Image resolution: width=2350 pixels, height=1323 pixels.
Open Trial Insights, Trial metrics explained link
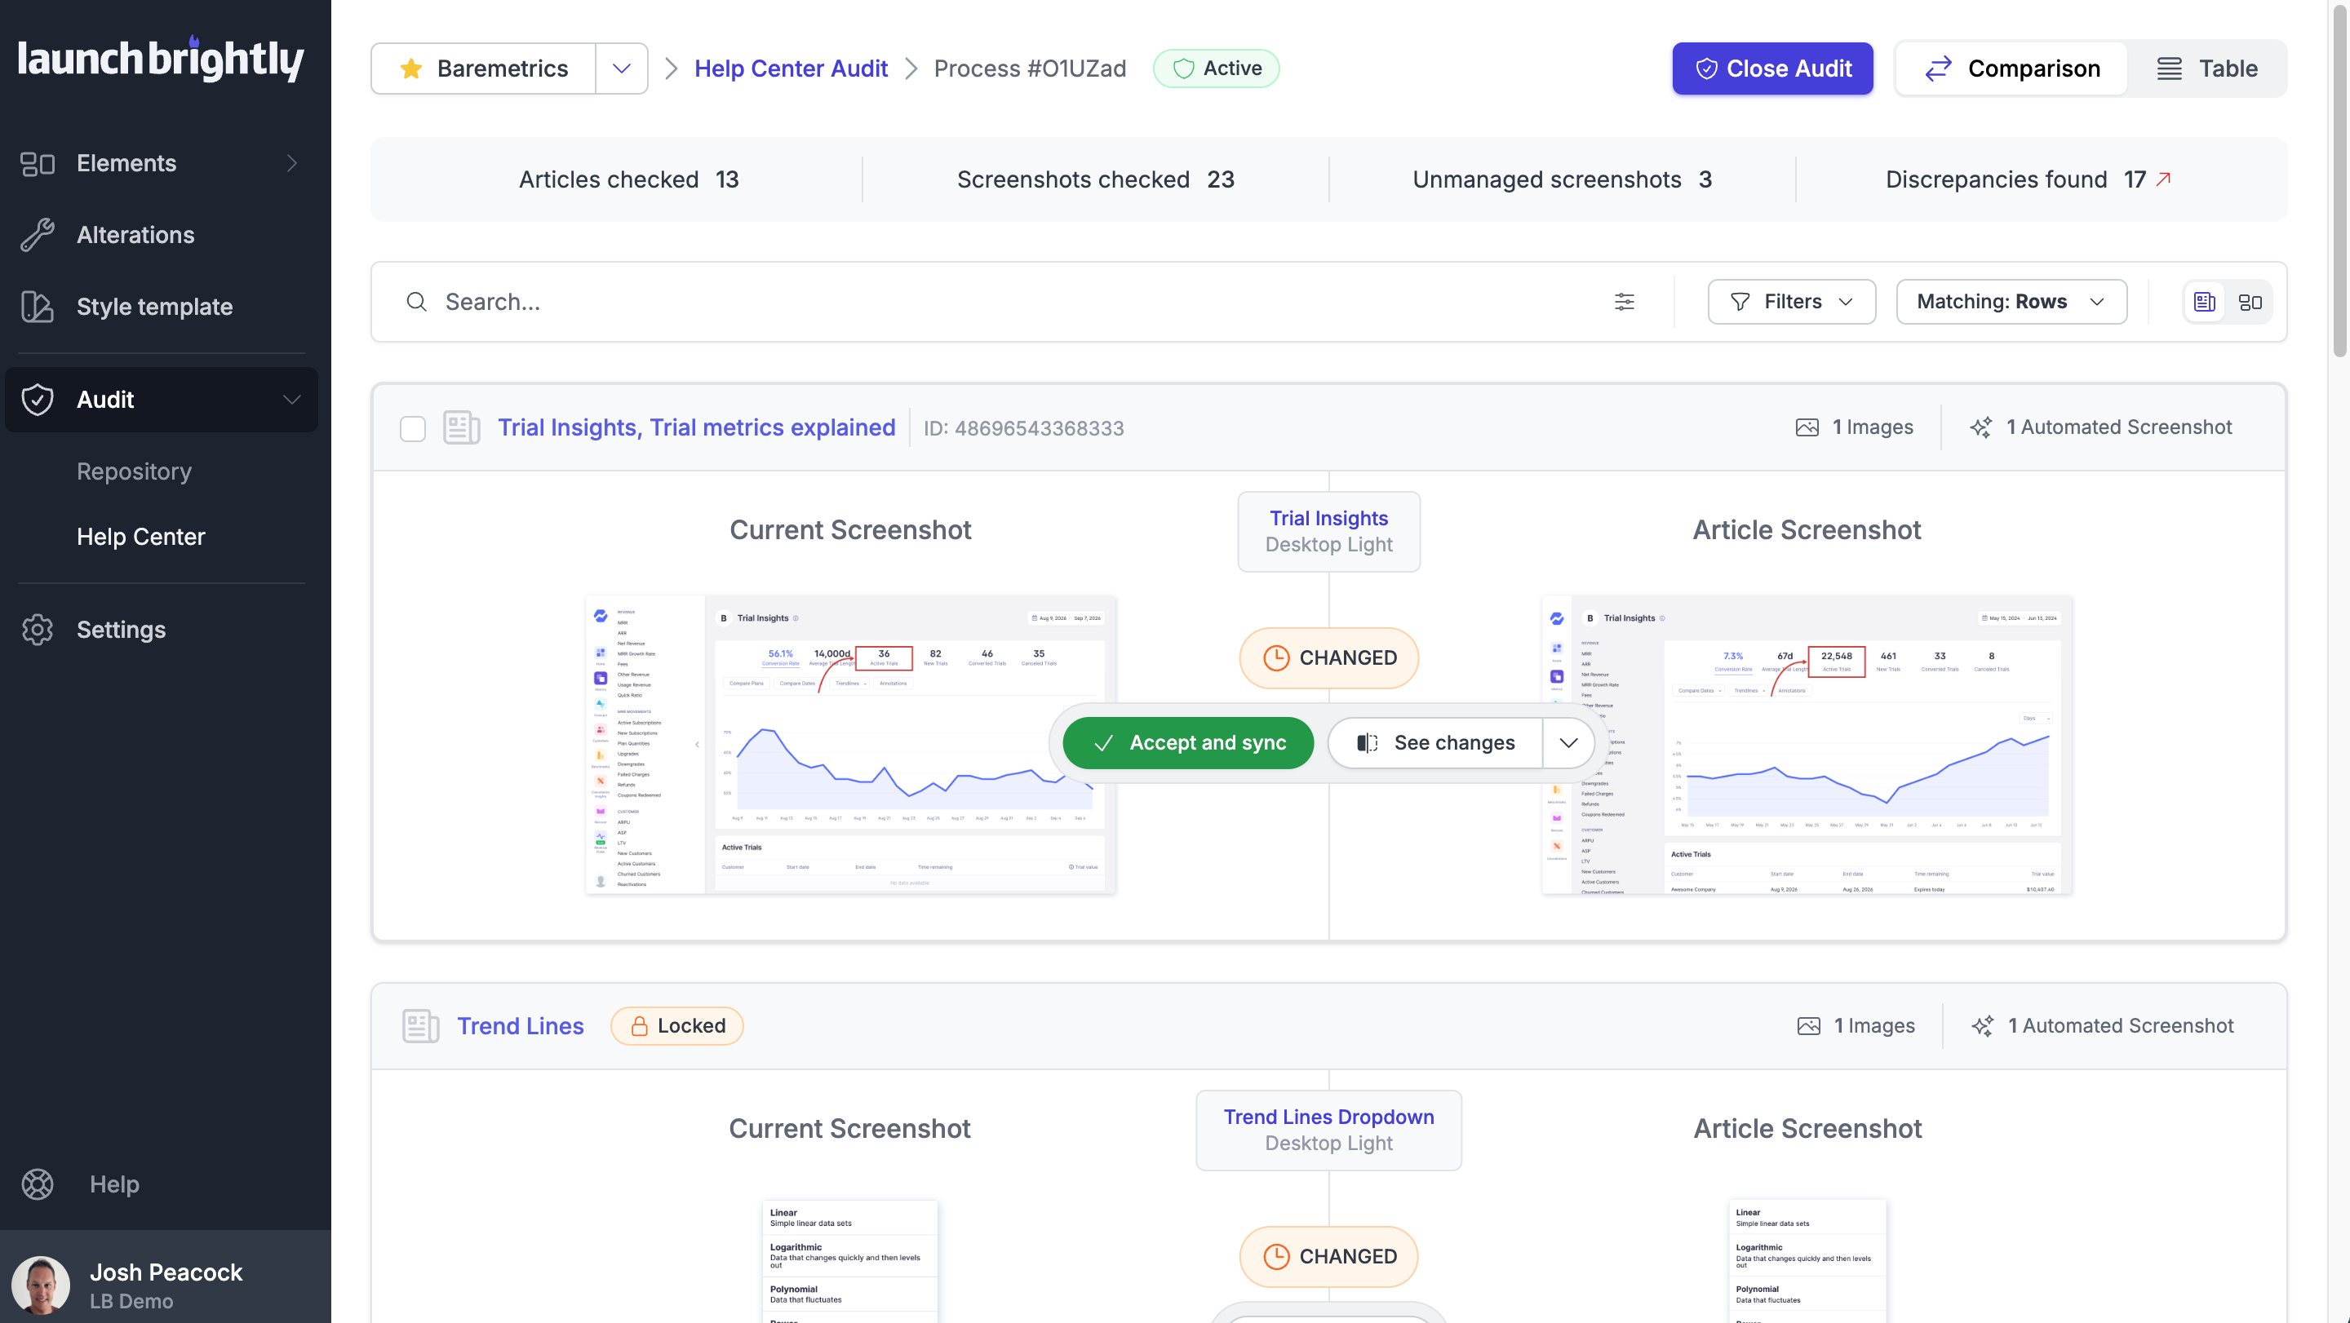pyautogui.click(x=696, y=427)
